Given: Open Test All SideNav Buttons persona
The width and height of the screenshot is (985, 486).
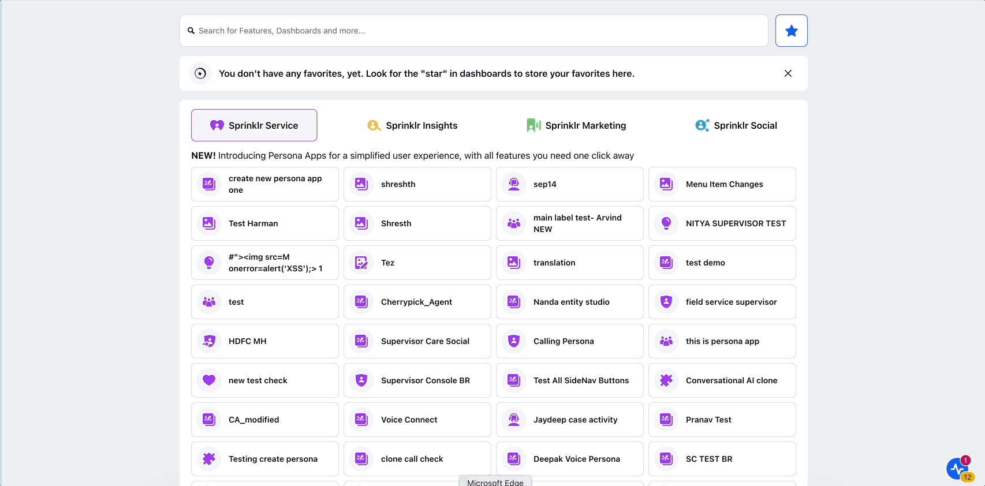Looking at the screenshot, I should click(570, 380).
